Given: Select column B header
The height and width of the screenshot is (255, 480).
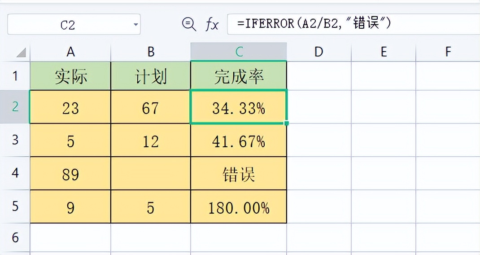Looking at the screenshot, I should 151,52.
